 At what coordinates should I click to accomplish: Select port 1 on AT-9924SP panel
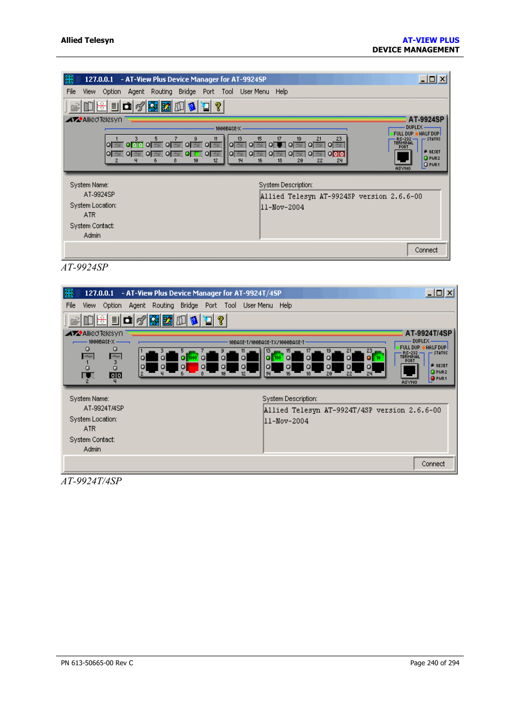coord(118,144)
